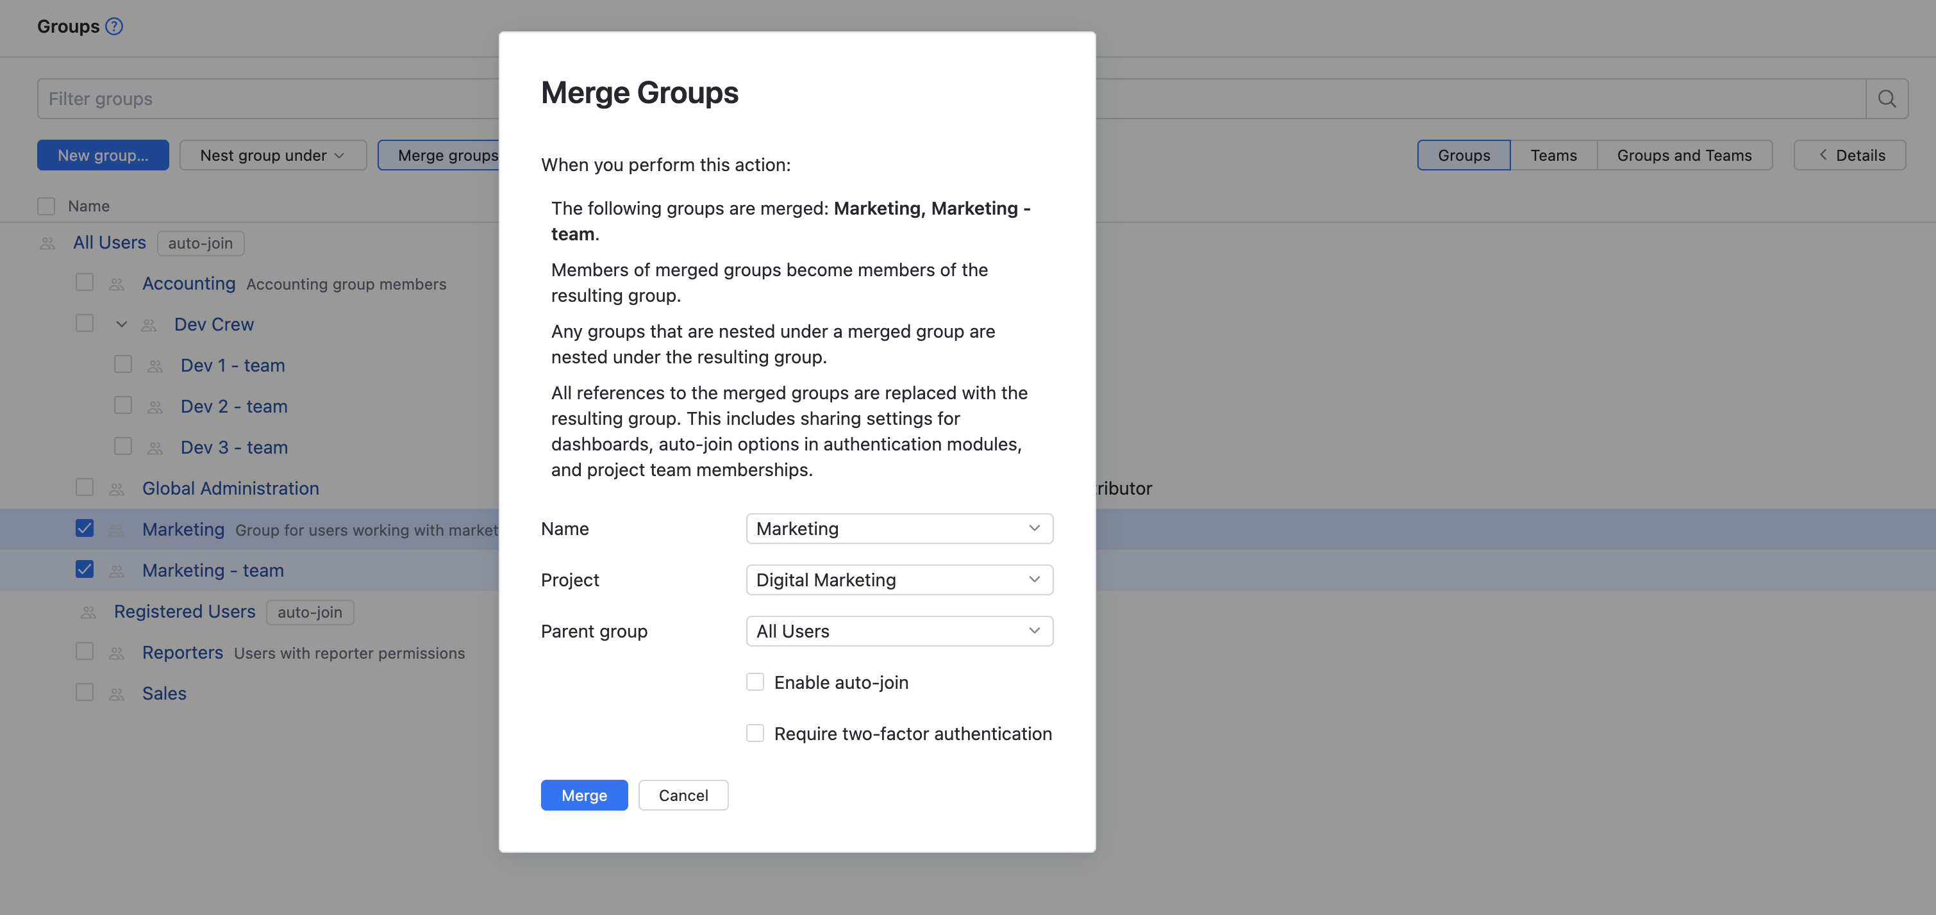Click the All Users group icon
The height and width of the screenshot is (915, 1936).
click(x=47, y=243)
